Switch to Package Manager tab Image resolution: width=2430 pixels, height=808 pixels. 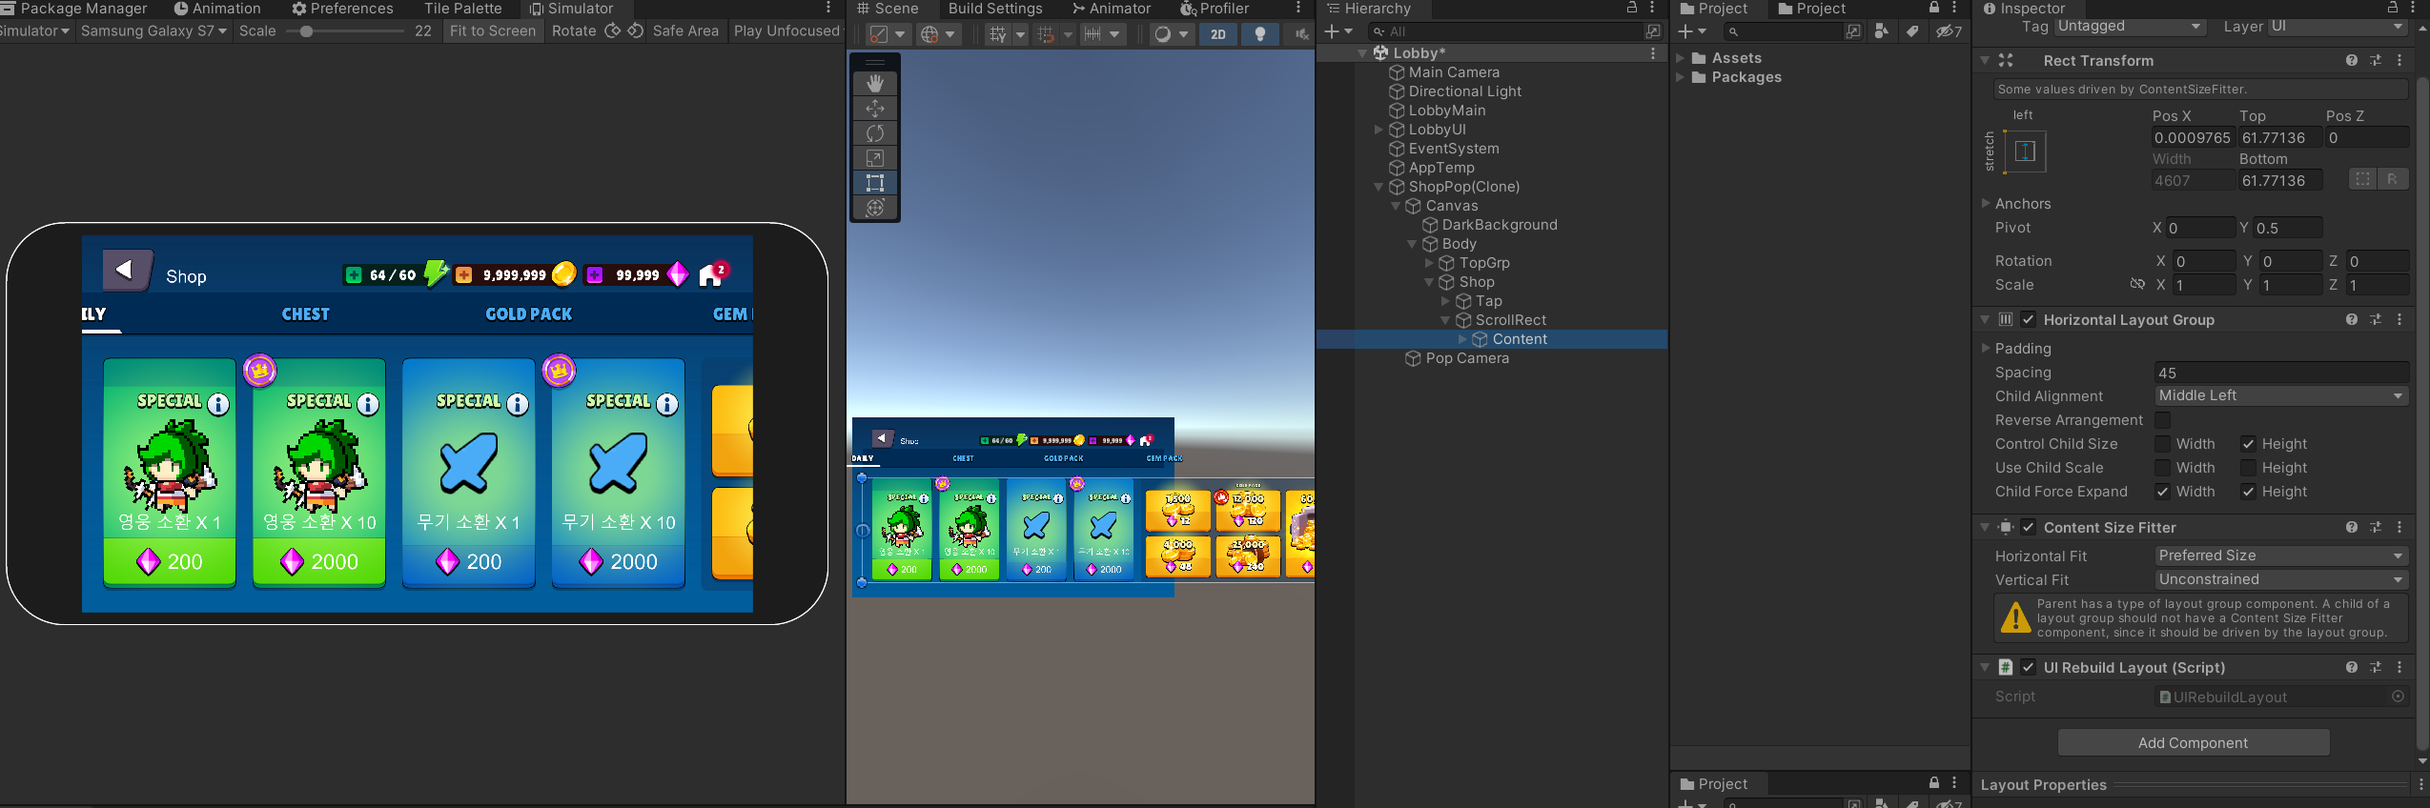(x=74, y=9)
